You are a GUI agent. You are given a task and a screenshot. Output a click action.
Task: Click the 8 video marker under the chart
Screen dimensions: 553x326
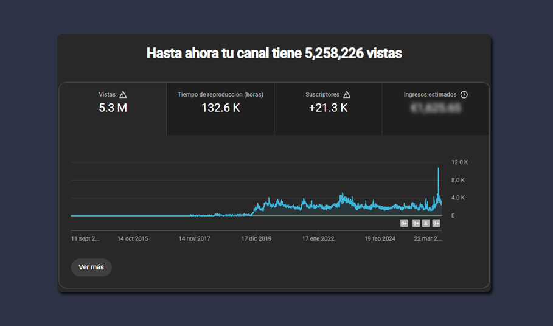(x=426, y=224)
